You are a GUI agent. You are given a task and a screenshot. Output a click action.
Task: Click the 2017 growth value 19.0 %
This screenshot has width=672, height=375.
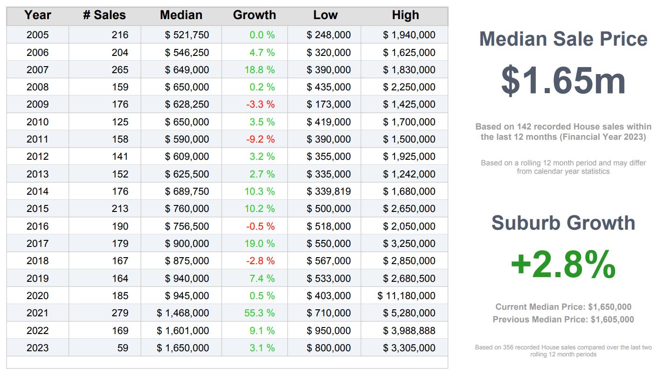[259, 244]
